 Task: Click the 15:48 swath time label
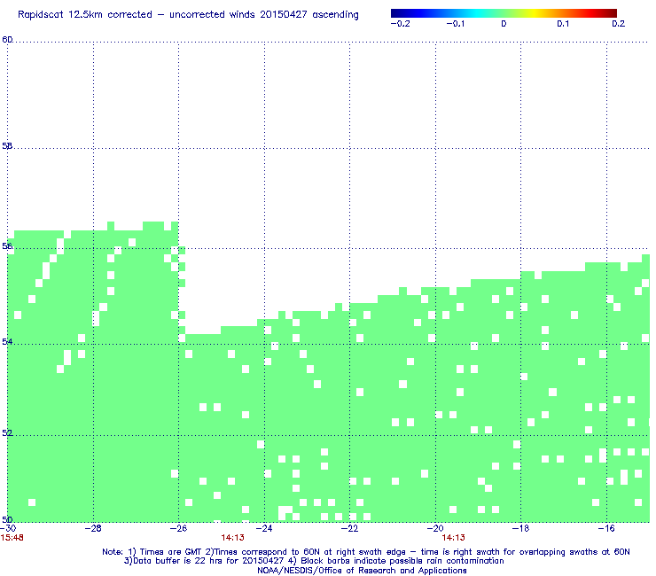click(12, 538)
